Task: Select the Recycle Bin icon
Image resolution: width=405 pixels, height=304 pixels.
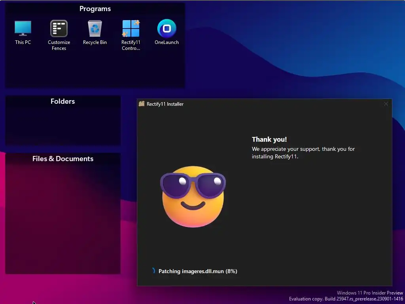Action: point(95,32)
